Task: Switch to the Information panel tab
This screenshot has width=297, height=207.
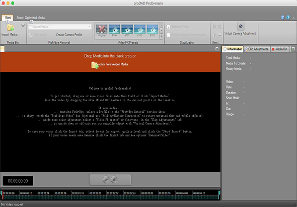Action: 233,49
